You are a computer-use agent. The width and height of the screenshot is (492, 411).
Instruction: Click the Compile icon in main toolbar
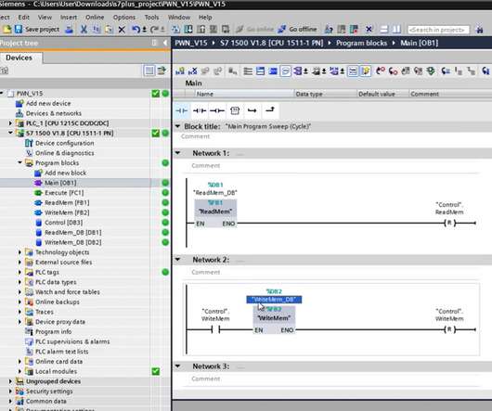[x=175, y=30]
